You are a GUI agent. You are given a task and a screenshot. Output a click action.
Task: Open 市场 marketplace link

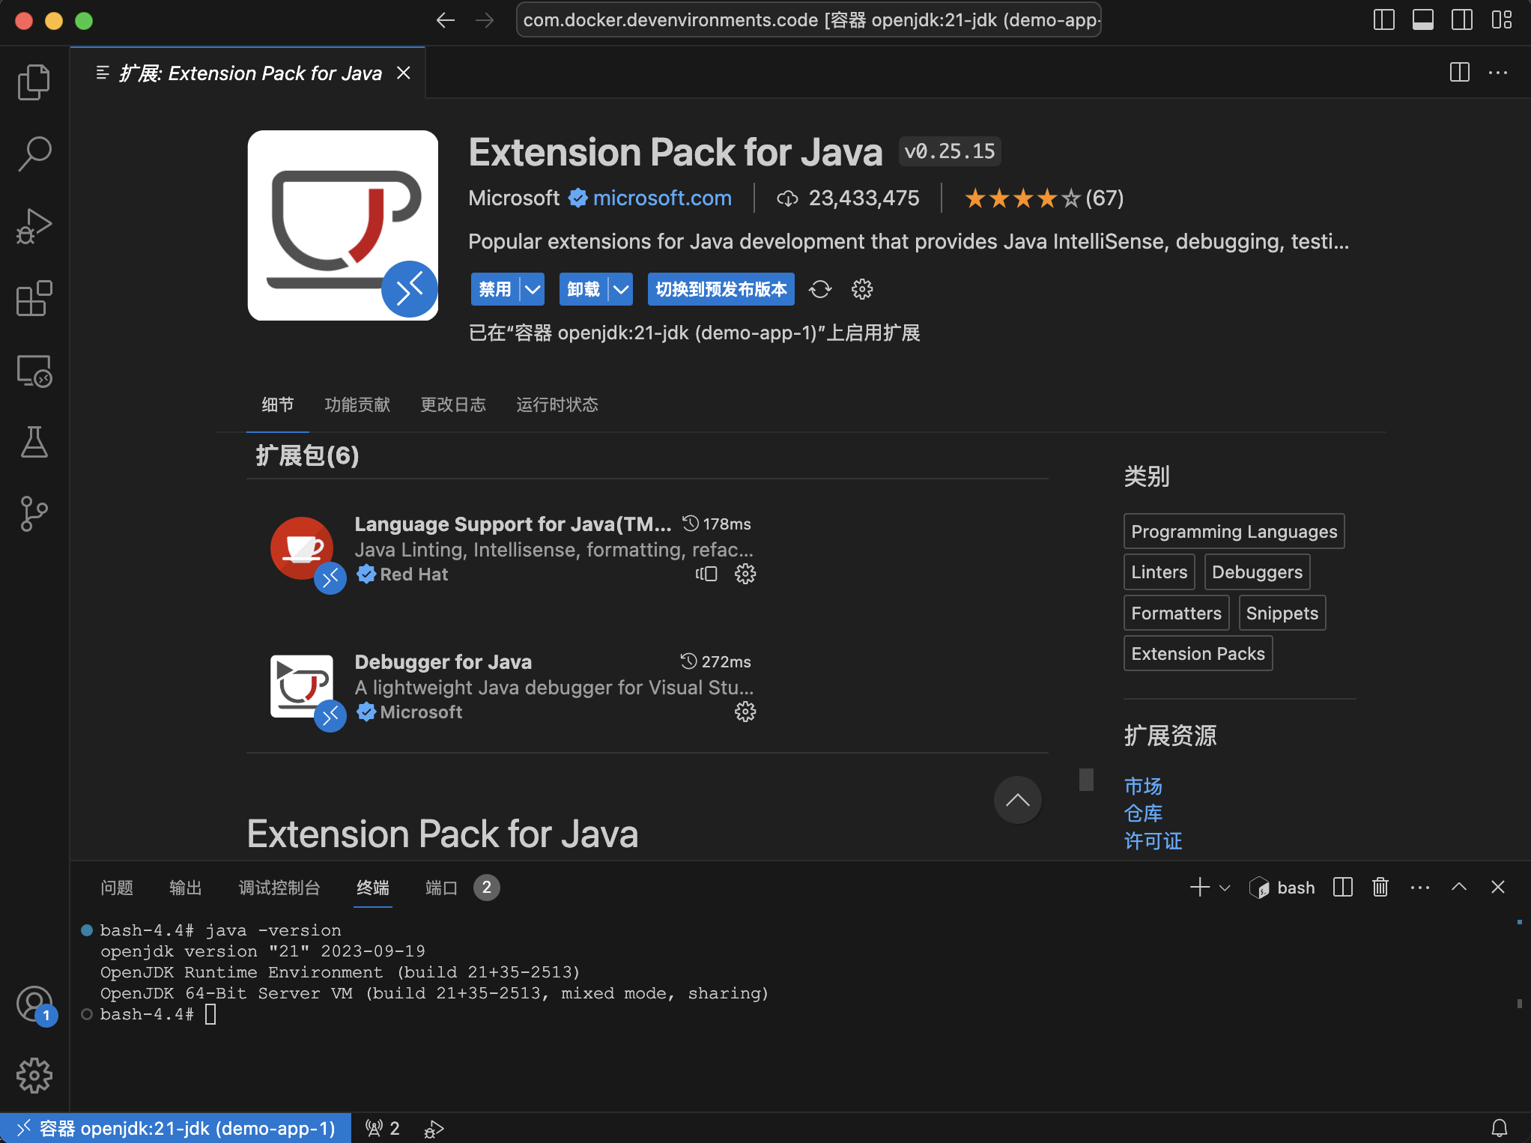(1143, 786)
